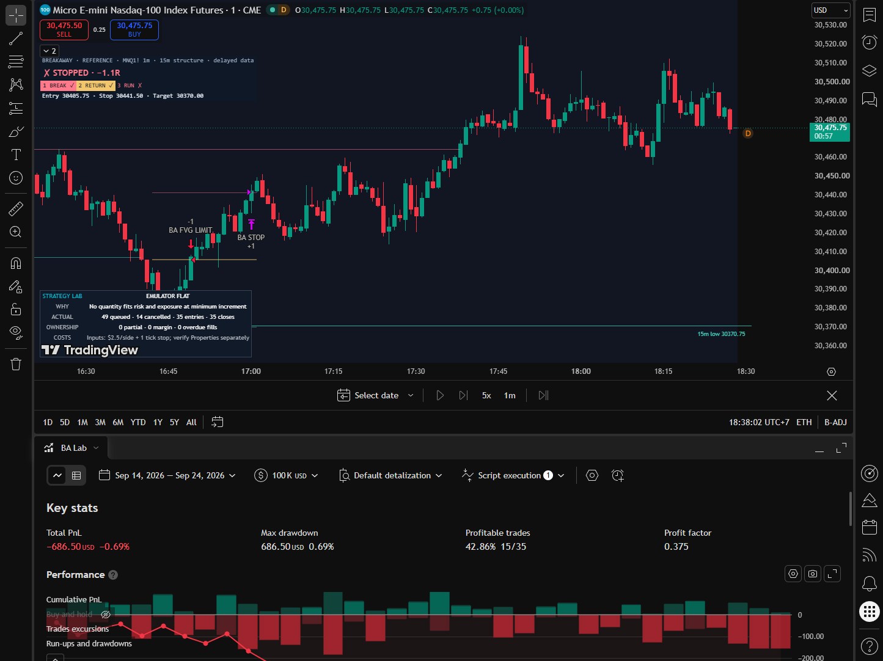Expand the Select date dropdown

coord(376,395)
